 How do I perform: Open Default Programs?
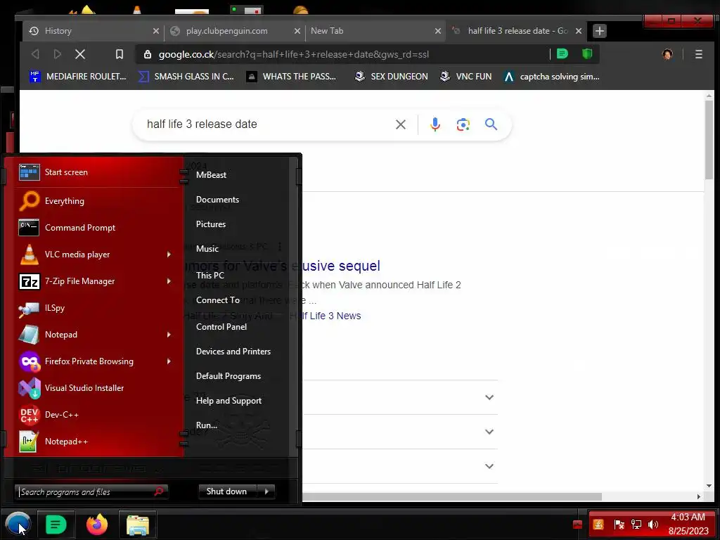[229, 376]
